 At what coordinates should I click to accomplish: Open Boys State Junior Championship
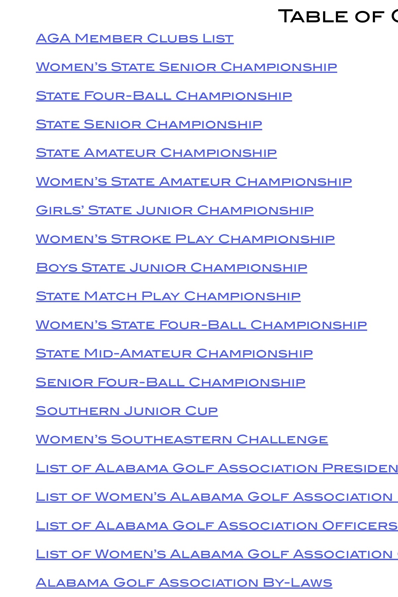pos(171,268)
